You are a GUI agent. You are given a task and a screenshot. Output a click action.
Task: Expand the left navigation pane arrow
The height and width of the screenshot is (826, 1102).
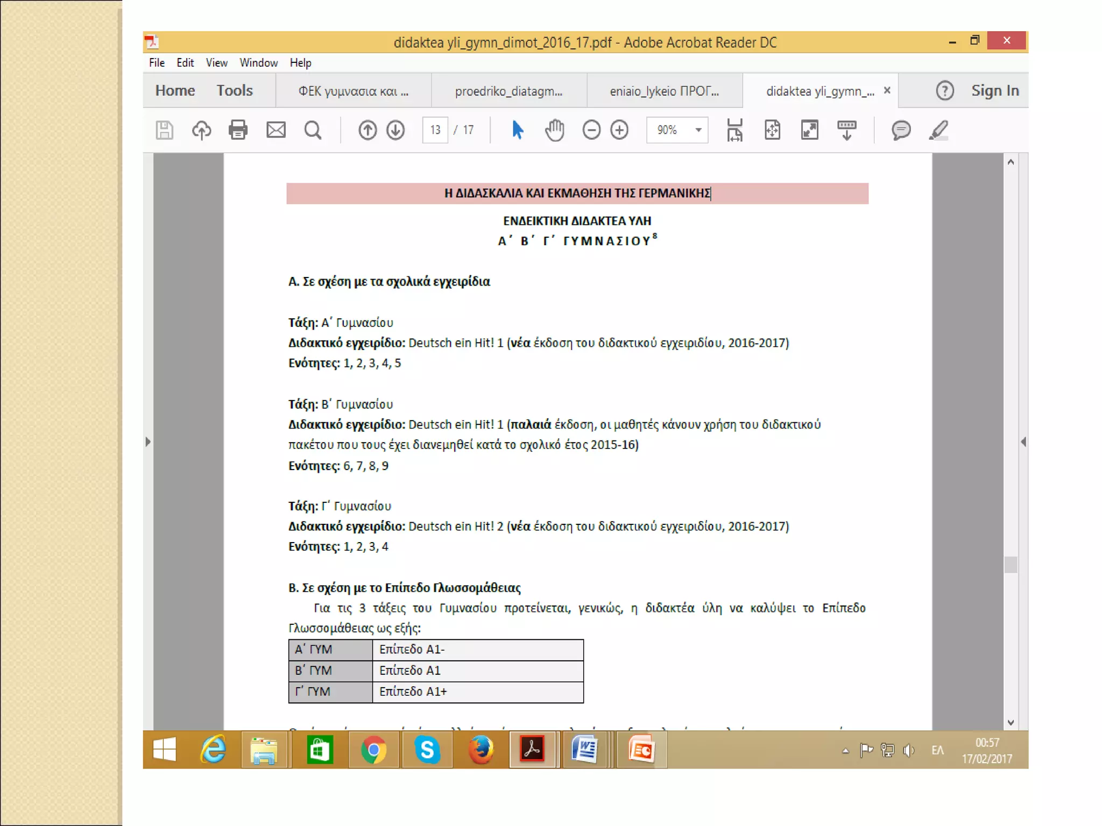click(148, 442)
